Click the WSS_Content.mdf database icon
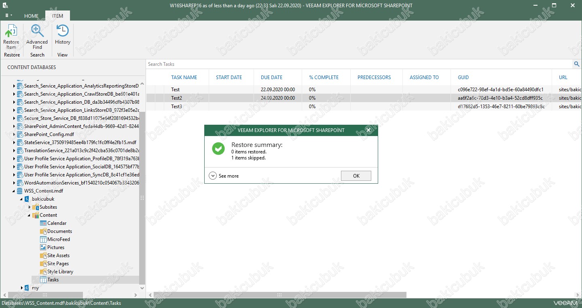 20,191
